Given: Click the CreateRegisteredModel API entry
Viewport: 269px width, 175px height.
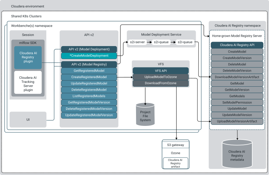Looking at the screenshot, I should click(x=89, y=77).
